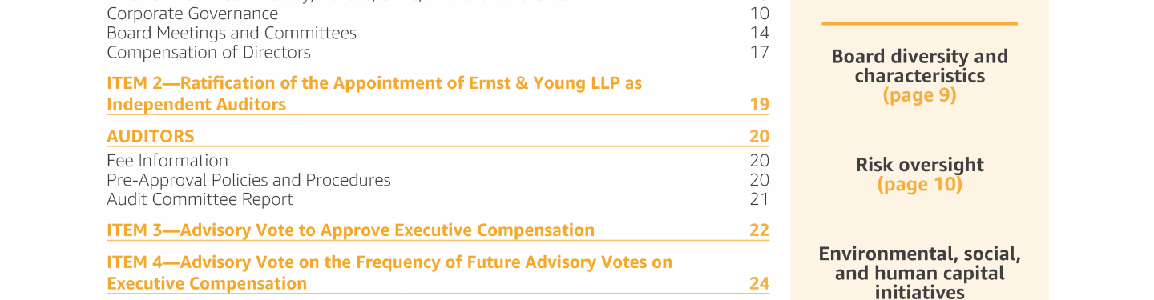Go to Audit Committee Report
The width and height of the screenshot is (1154, 300).
(x=200, y=199)
